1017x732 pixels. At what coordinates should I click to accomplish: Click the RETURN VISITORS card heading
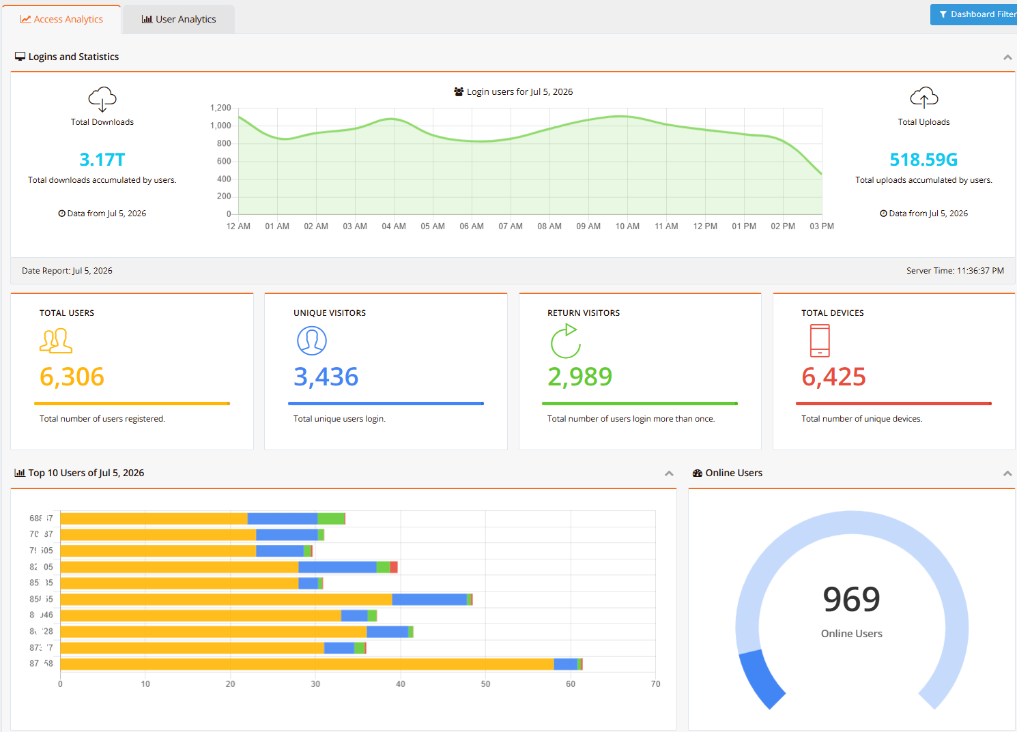tap(584, 313)
